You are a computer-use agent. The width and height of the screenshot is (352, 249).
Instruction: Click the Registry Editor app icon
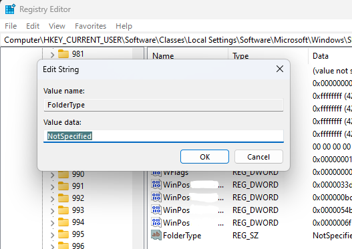click(x=10, y=9)
